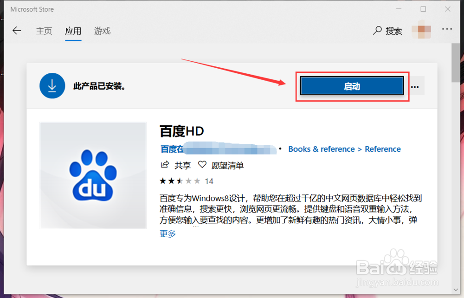Expand description with 更多 link
The image size is (464, 298).
pos(168,233)
